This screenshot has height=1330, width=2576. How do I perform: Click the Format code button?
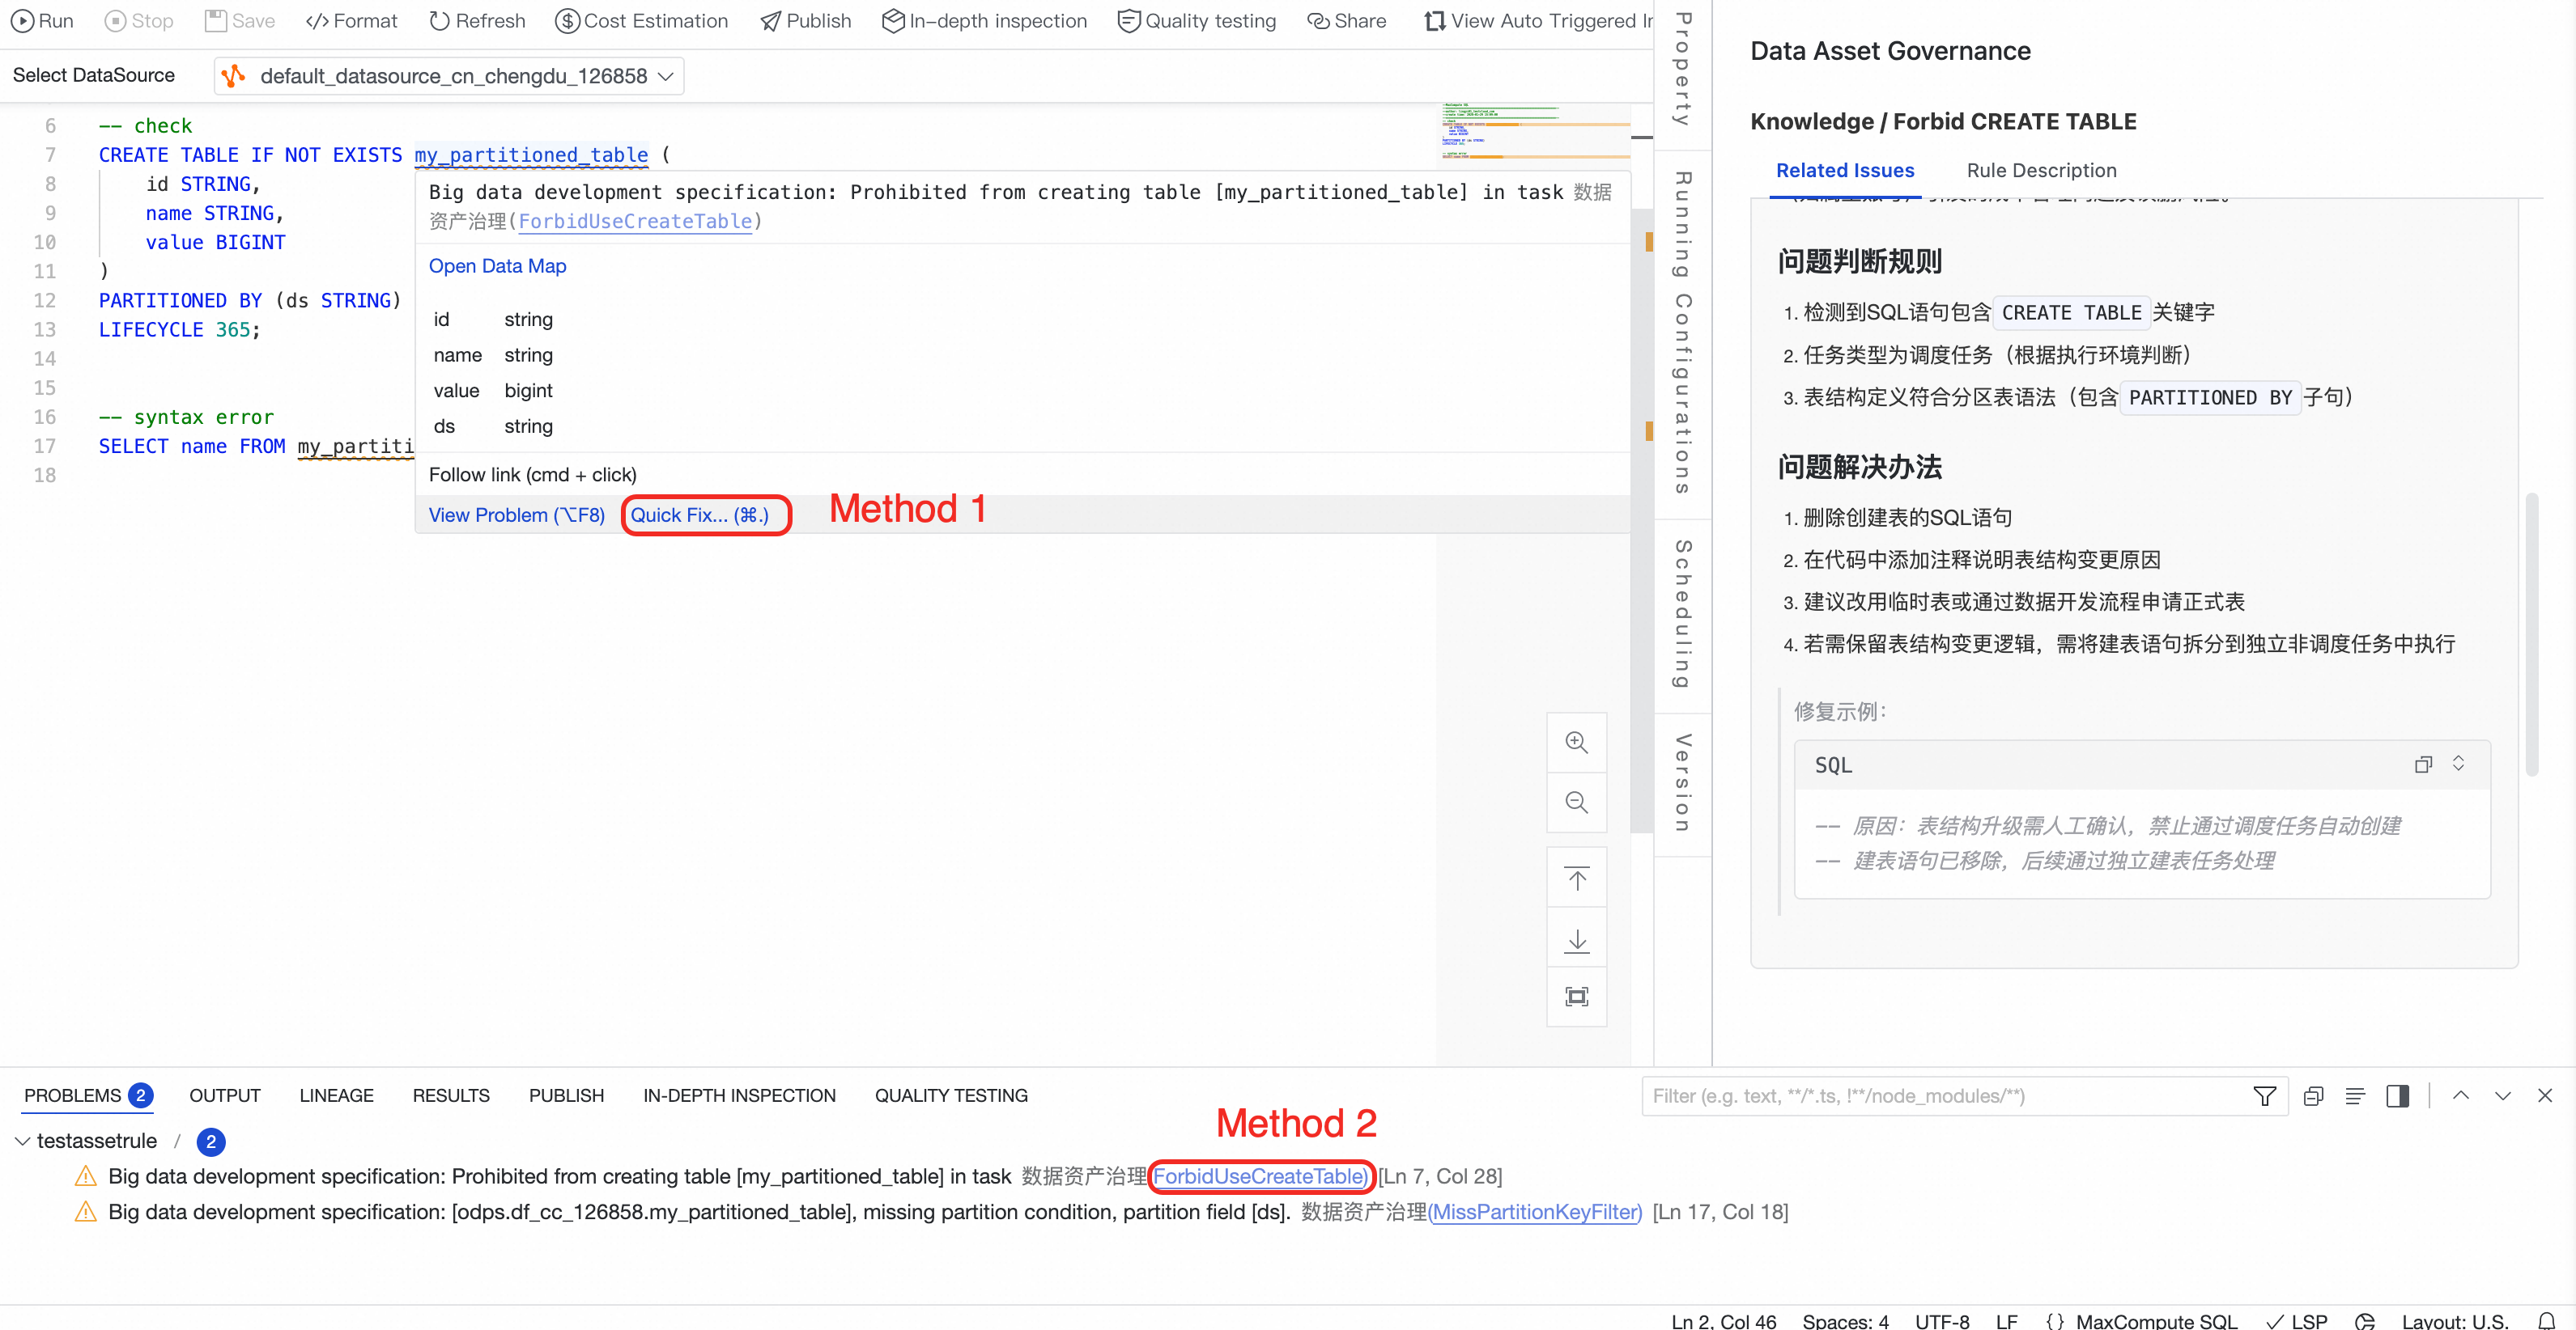pyautogui.click(x=351, y=21)
